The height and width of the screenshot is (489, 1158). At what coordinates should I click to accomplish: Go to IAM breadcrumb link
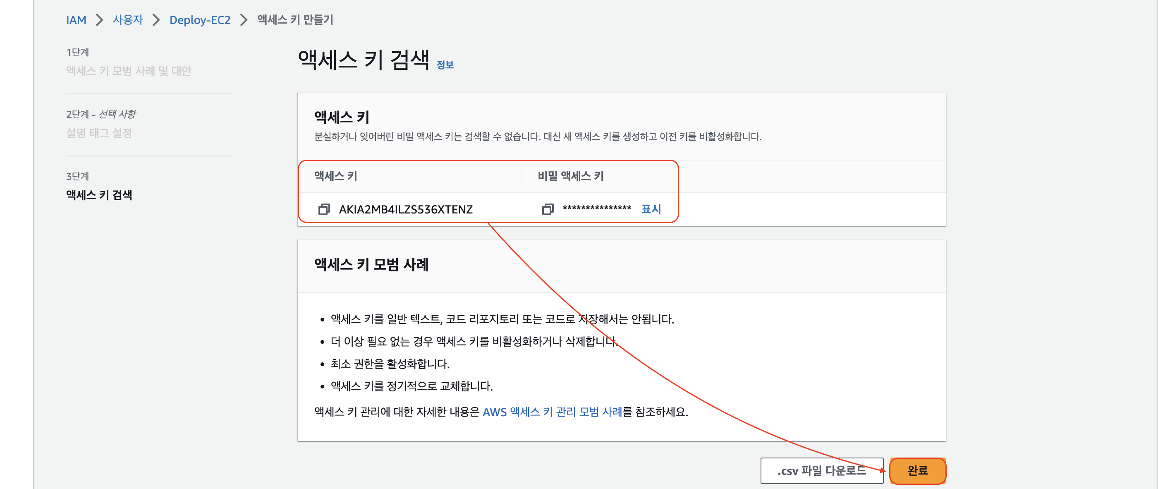click(x=76, y=20)
